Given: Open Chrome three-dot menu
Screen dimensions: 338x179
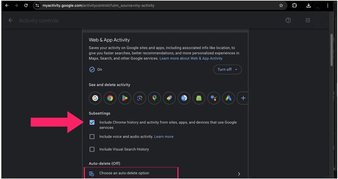Looking at the screenshot, I should [328, 5].
